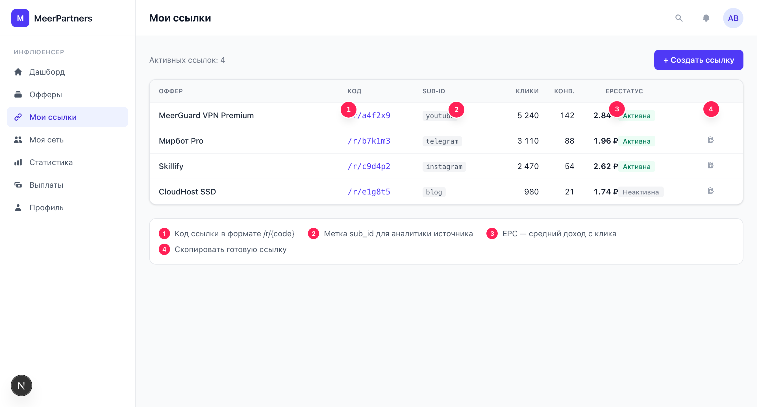
Task: Click the 54 conversions value
Action: click(x=569, y=166)
